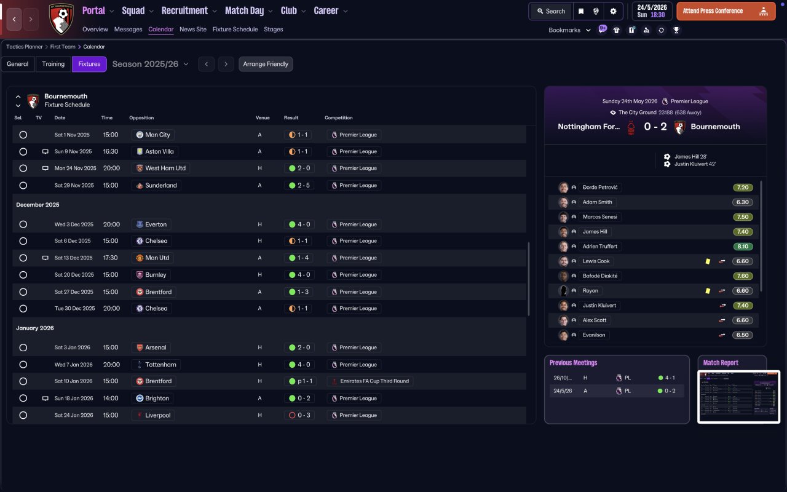This screenshot has width=787, height=492.
Task: Open the Bookmarks dropdown
Action: 570,30
